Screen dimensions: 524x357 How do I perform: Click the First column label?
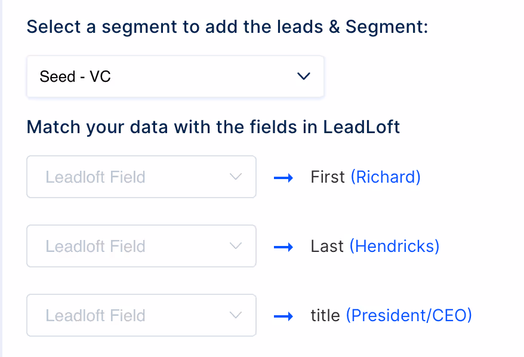328,177
